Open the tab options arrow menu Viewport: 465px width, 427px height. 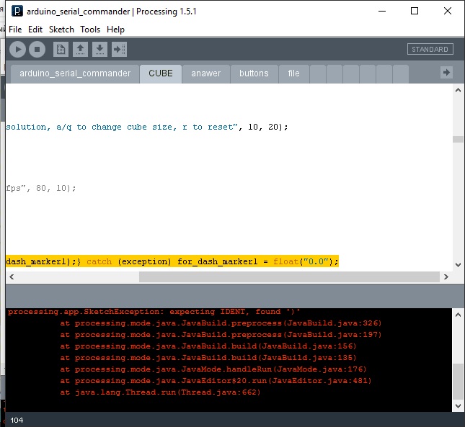tap(446, 73)
